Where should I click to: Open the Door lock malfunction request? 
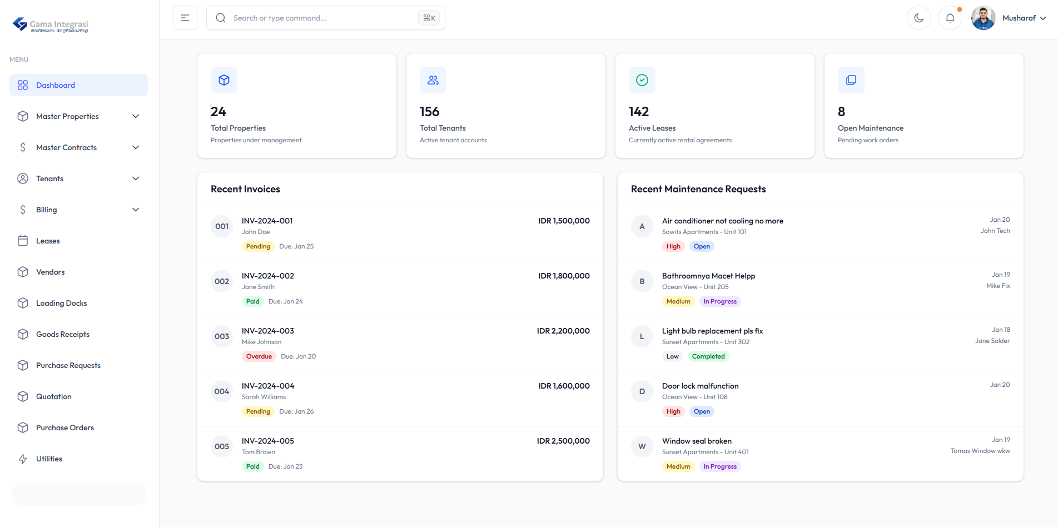821,399
